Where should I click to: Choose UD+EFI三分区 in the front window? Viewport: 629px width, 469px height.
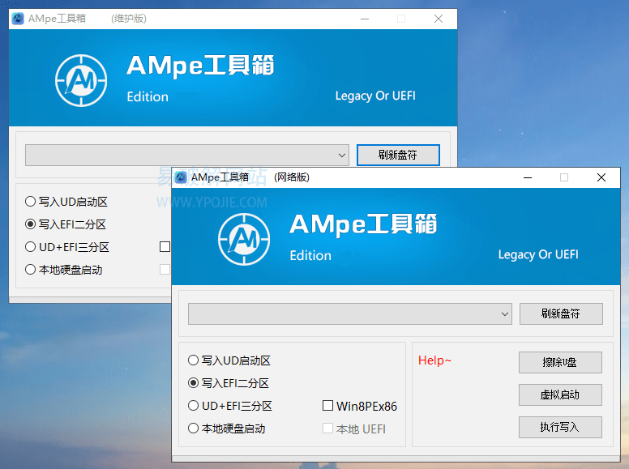pyautogui.click(x=230, y=406)
